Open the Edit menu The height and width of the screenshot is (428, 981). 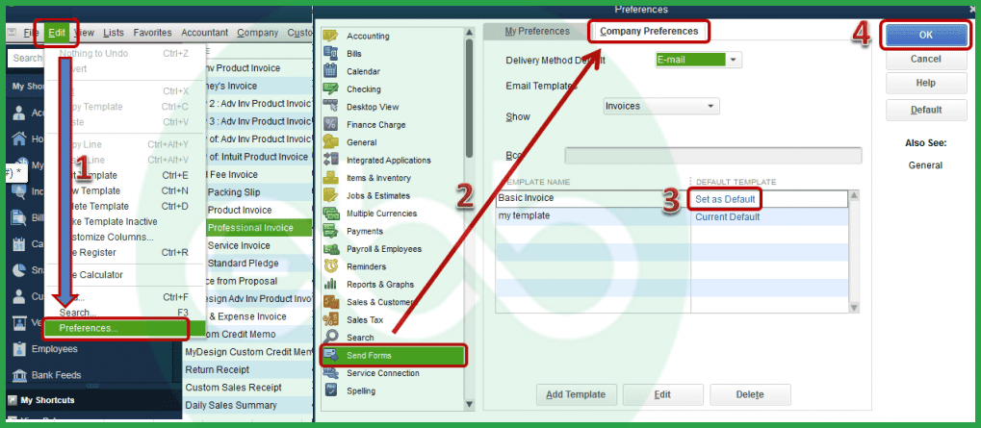coord(56,33)
